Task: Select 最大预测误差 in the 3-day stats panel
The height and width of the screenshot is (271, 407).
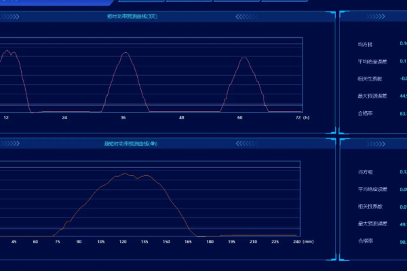Action: click(x=372, y=96)
